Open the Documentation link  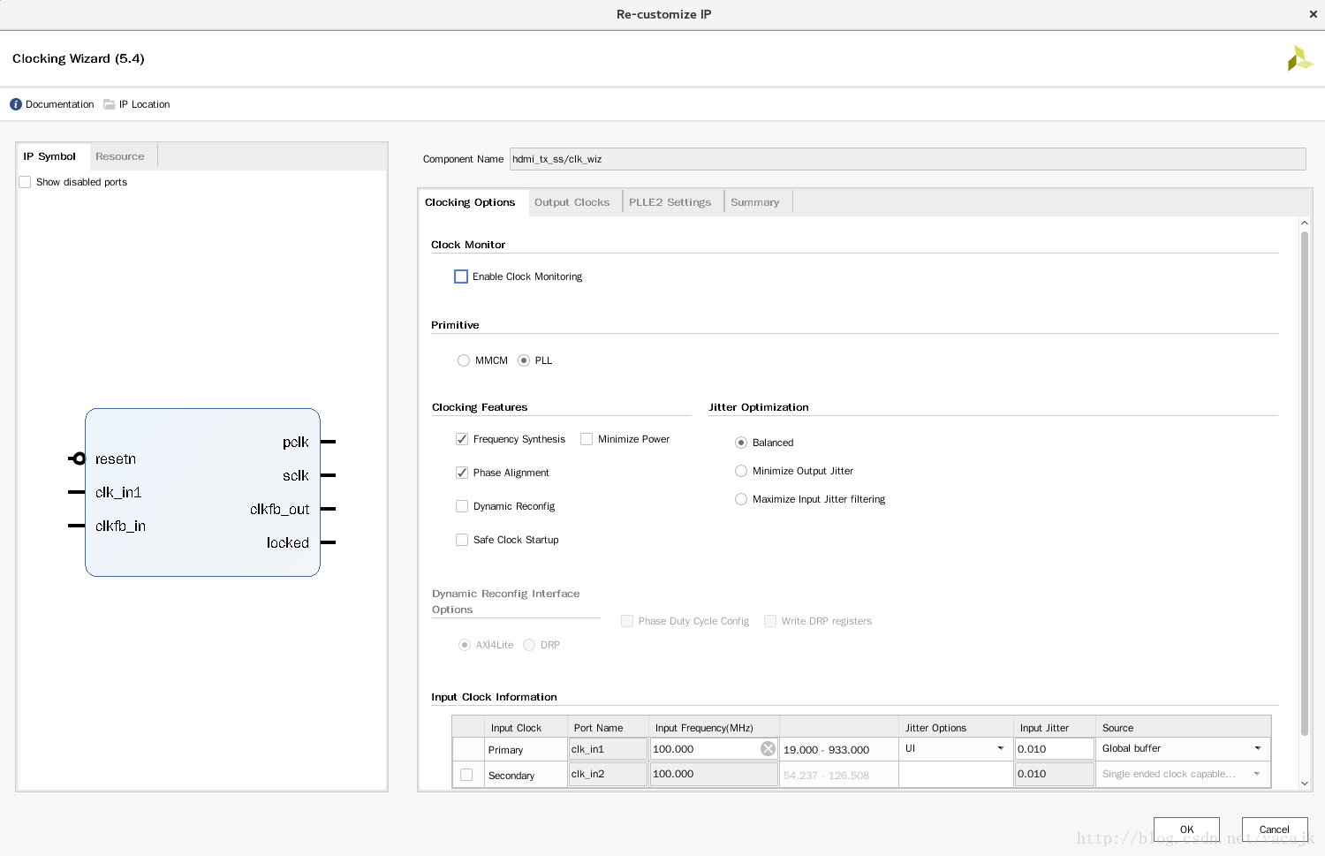point(59,104)
